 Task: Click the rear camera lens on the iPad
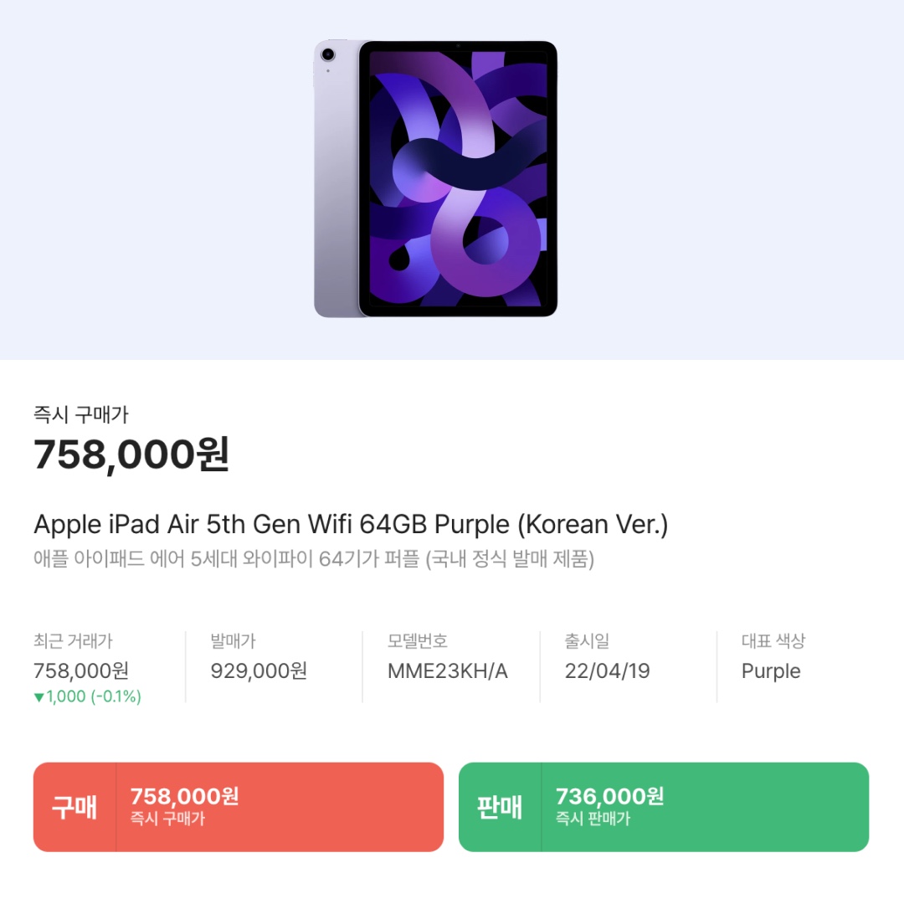(x=327, y=55)
